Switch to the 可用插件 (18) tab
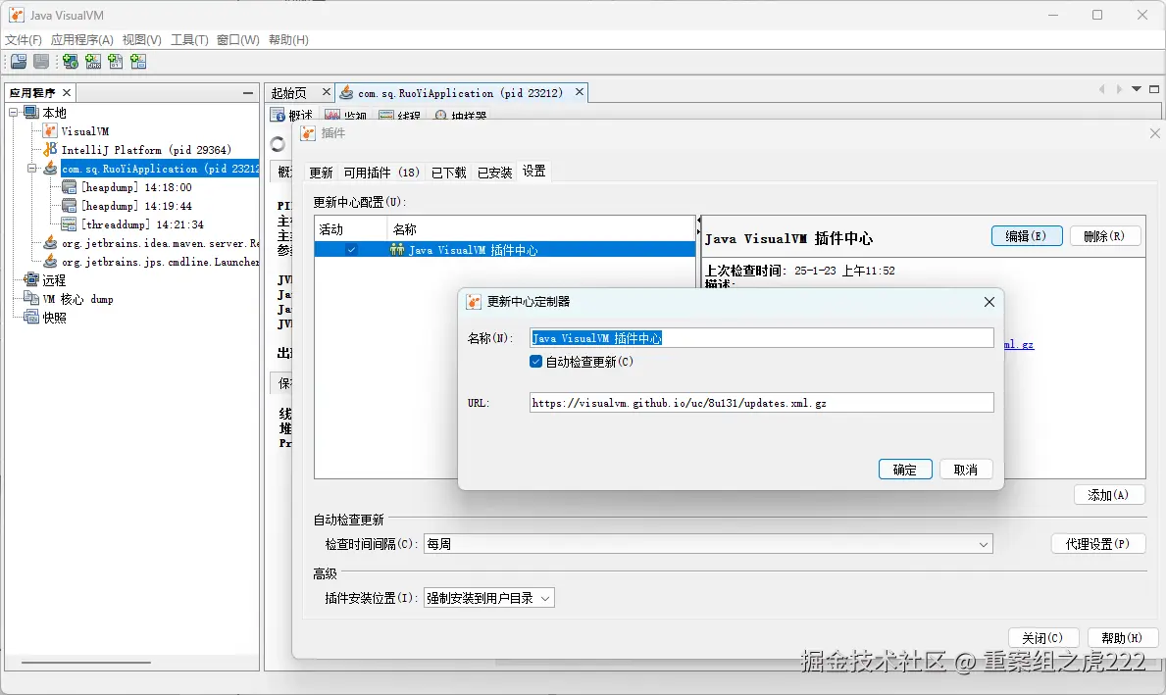1166x695 pixels. tap(380, 171)
